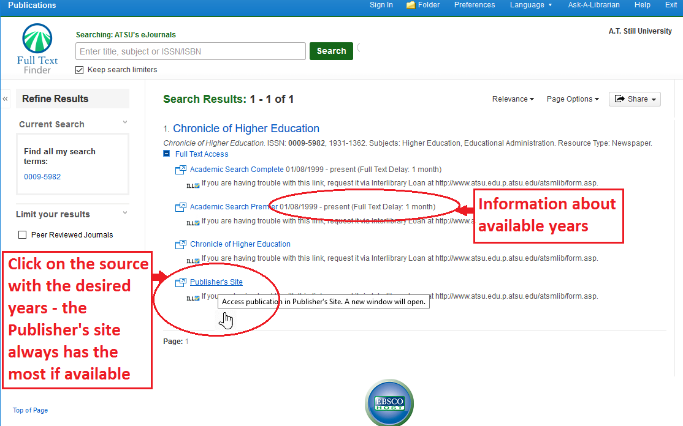Open Academic Search Complete link

[237, 170]
